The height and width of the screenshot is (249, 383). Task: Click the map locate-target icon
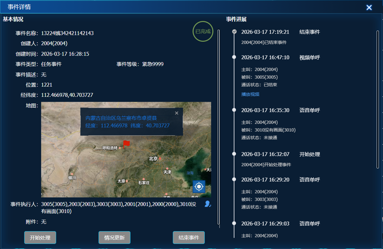coord(199,186)
